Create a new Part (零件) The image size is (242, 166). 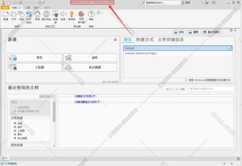click(35, 58)
